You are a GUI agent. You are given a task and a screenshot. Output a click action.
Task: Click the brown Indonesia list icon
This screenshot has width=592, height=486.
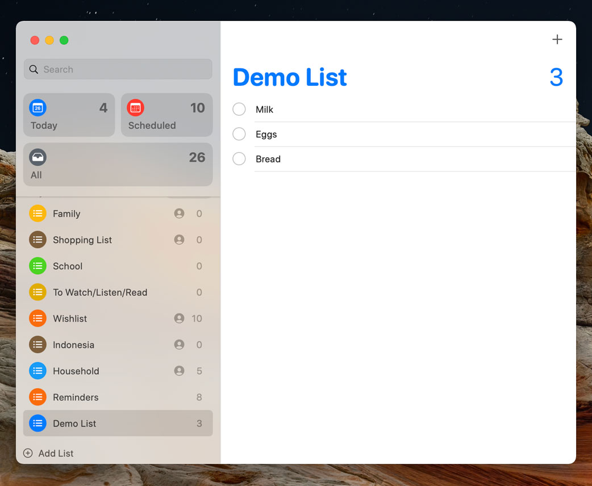(37, 345)
